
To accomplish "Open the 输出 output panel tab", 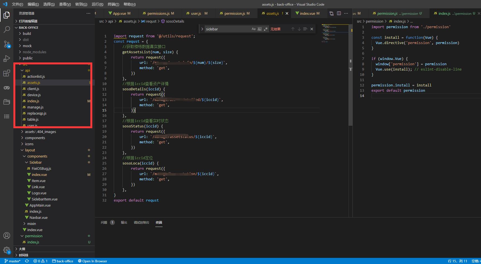I will 124,222.
